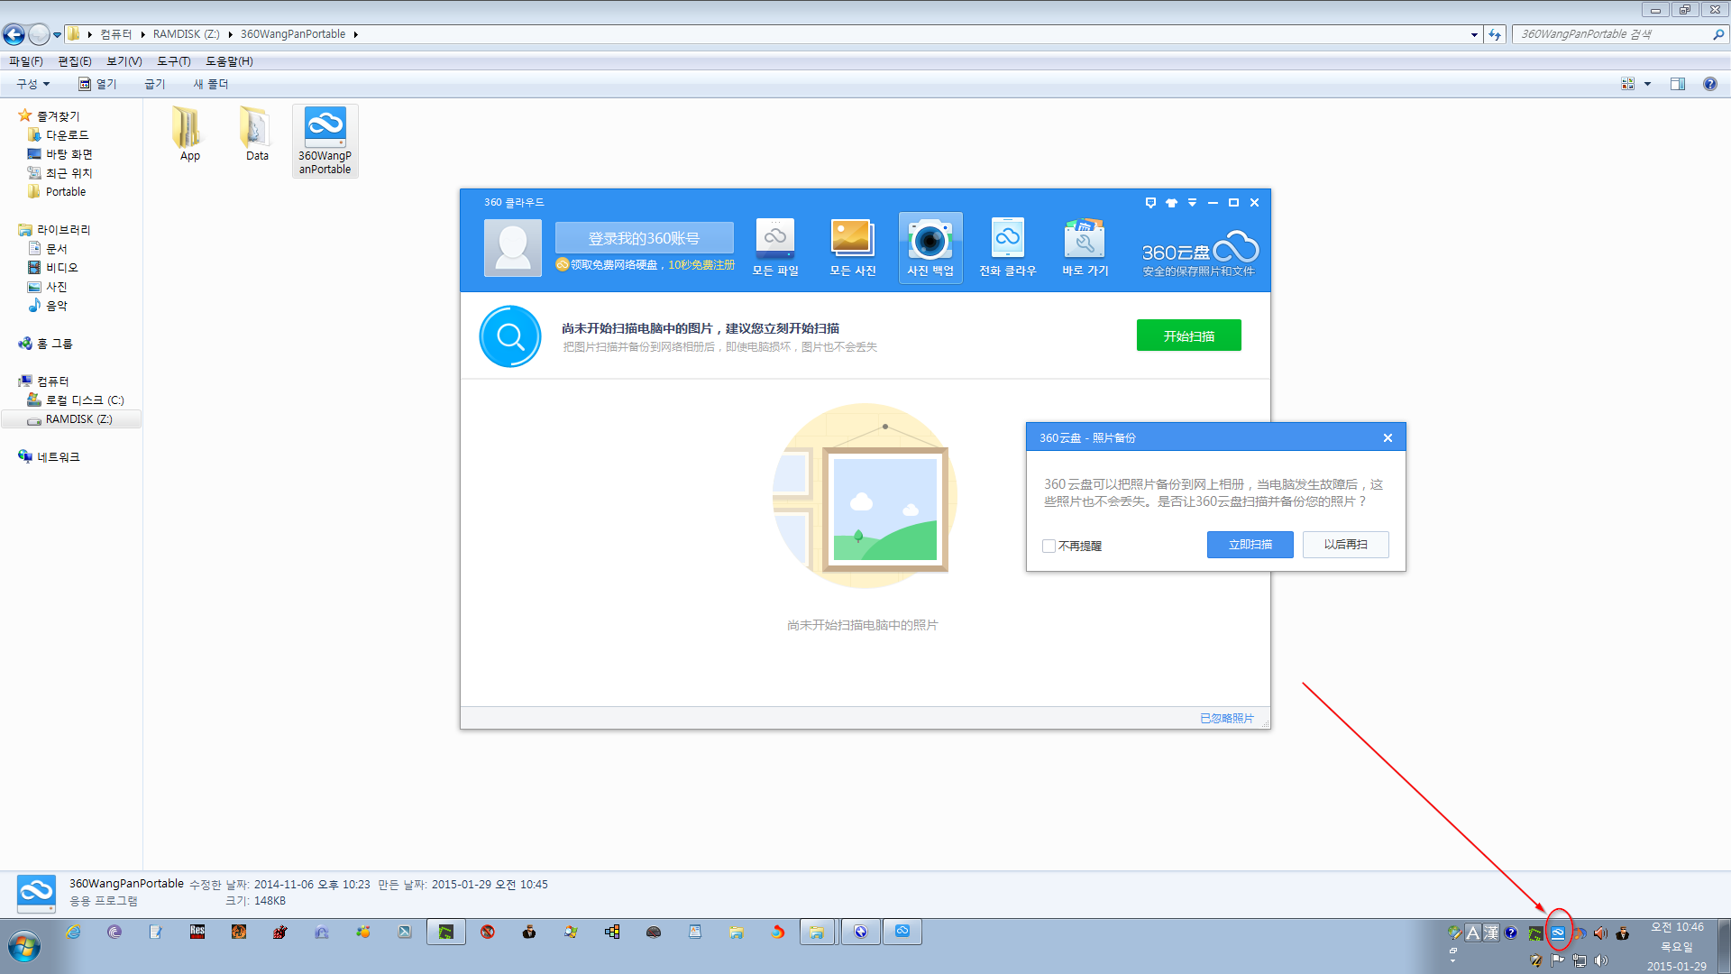
Task: Click the 已忽略照片 link
Action: coord(1227,719)
